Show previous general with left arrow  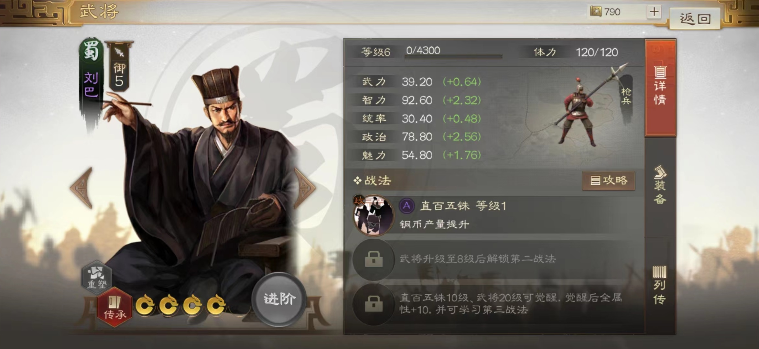pyautogui.click(x=81, y=188)
